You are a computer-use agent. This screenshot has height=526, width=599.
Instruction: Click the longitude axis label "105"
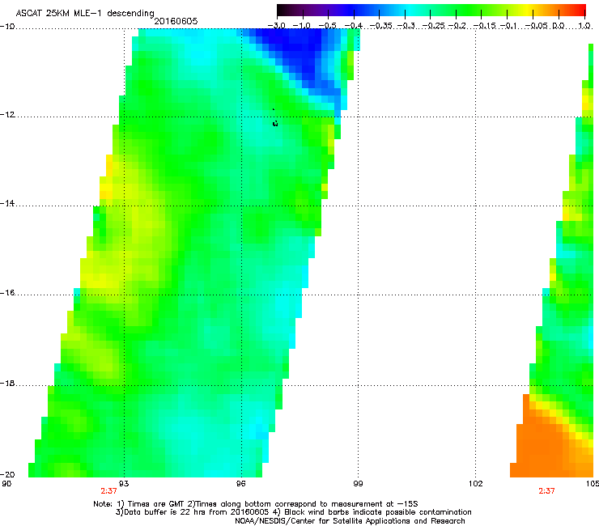point(593,484)
